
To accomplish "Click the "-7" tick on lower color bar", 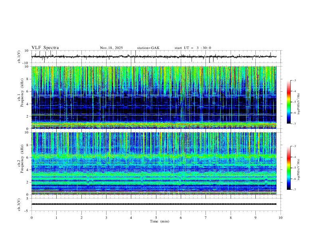I will tap(294, 190).
